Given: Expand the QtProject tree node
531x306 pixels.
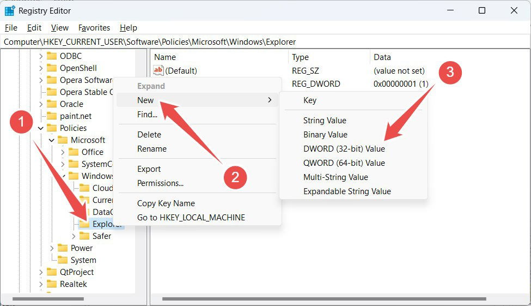Looking at the screenshot, I should (x=41, y=272).
